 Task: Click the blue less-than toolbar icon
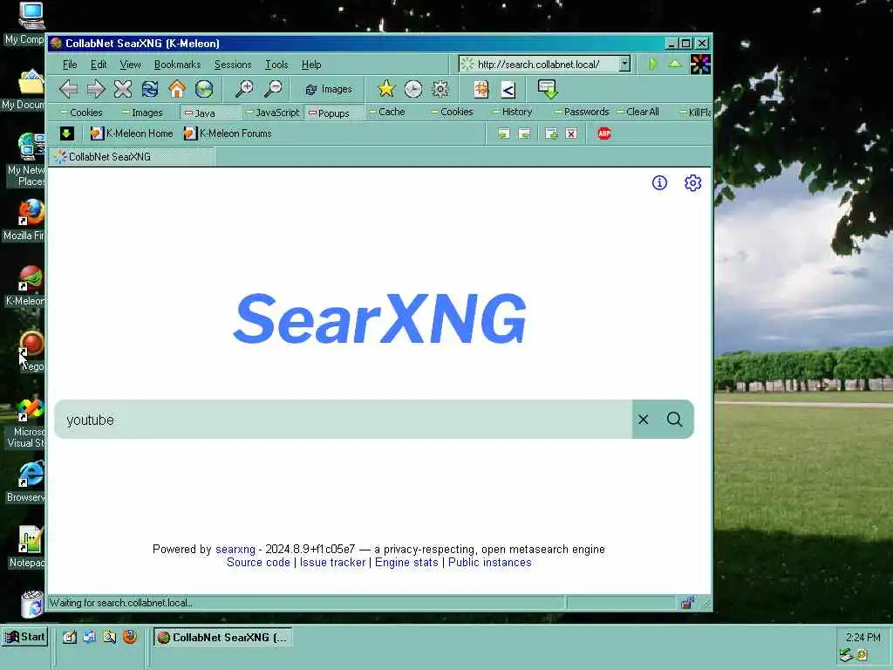pyautogui.click(x=508, y=90)
